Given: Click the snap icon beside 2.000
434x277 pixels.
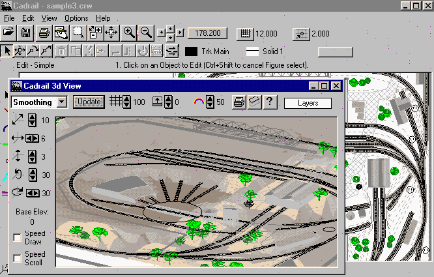Looking at the screenshot, I should tap(301, 35).
